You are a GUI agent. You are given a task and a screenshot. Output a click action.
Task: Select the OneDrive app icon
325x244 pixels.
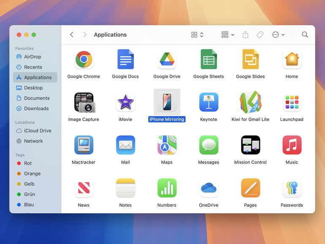(209, 188)
